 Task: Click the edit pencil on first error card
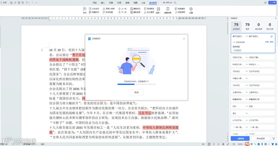point(272,36)
